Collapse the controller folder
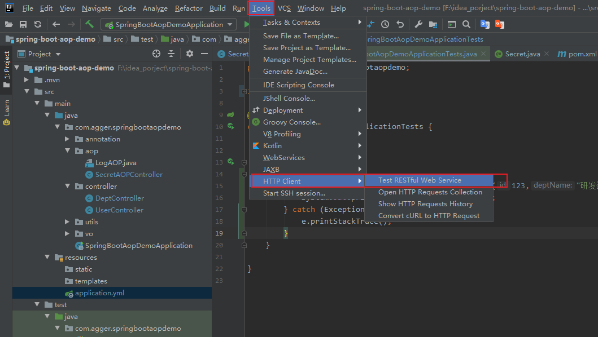The width and height of the screenshot is (598, 337). (x=68, y=186)
